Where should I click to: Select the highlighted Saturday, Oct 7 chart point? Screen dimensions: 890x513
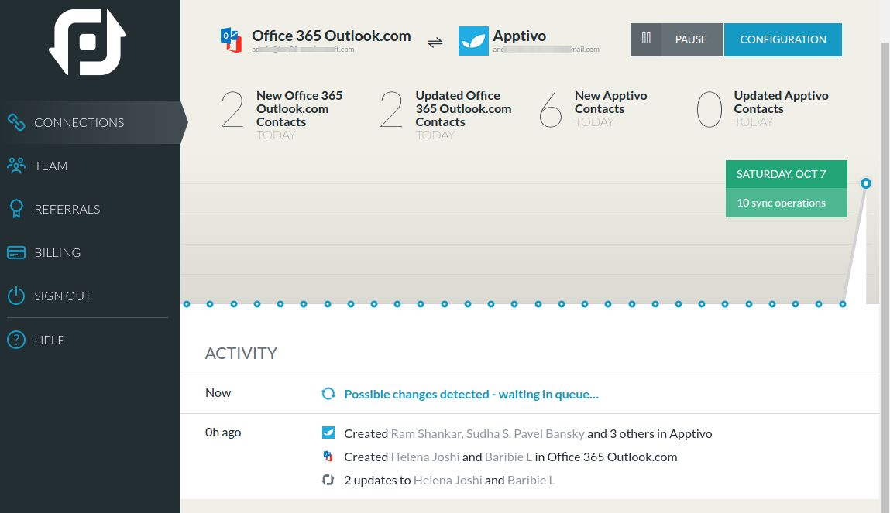click(865, 183)
